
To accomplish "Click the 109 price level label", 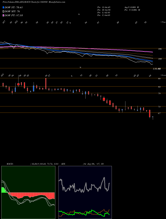I will 160,59.
